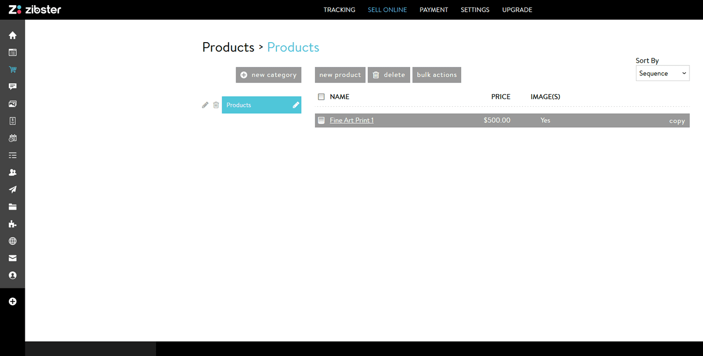Switch to the SETTINGS tab
The height and width of the screenshot is (356, 703).
click(475, 10)
